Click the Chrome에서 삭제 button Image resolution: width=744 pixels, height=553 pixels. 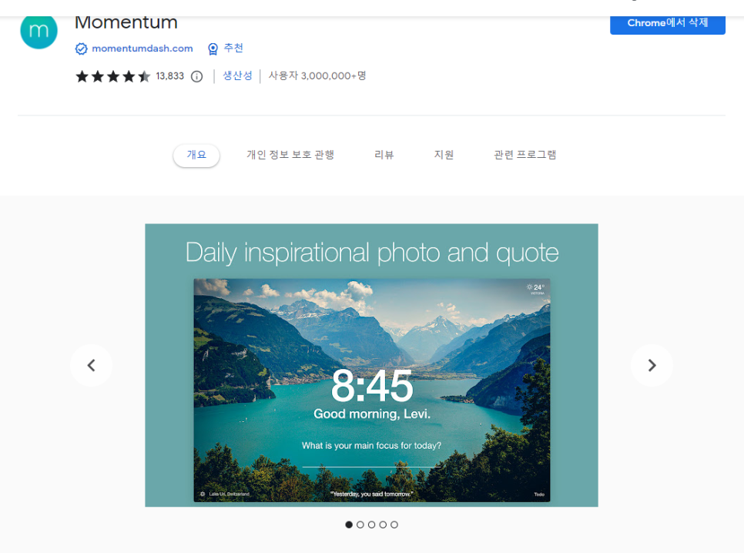[x=668, y=23]
